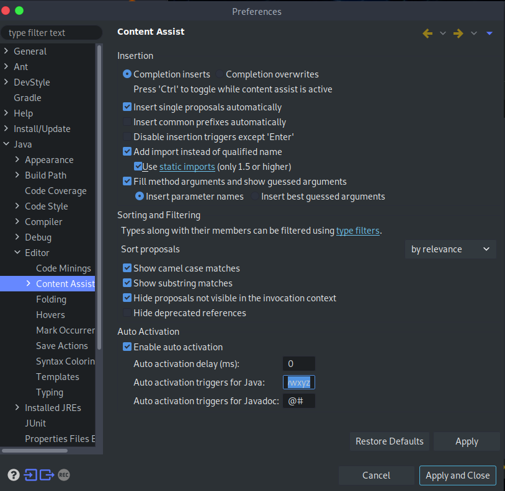Close the Preferences window with red button

pos(6,11)
